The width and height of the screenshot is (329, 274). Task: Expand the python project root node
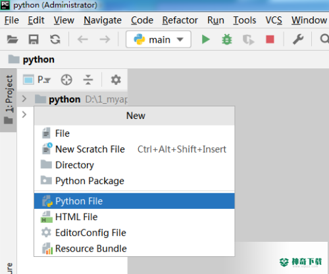pos(24,99)
